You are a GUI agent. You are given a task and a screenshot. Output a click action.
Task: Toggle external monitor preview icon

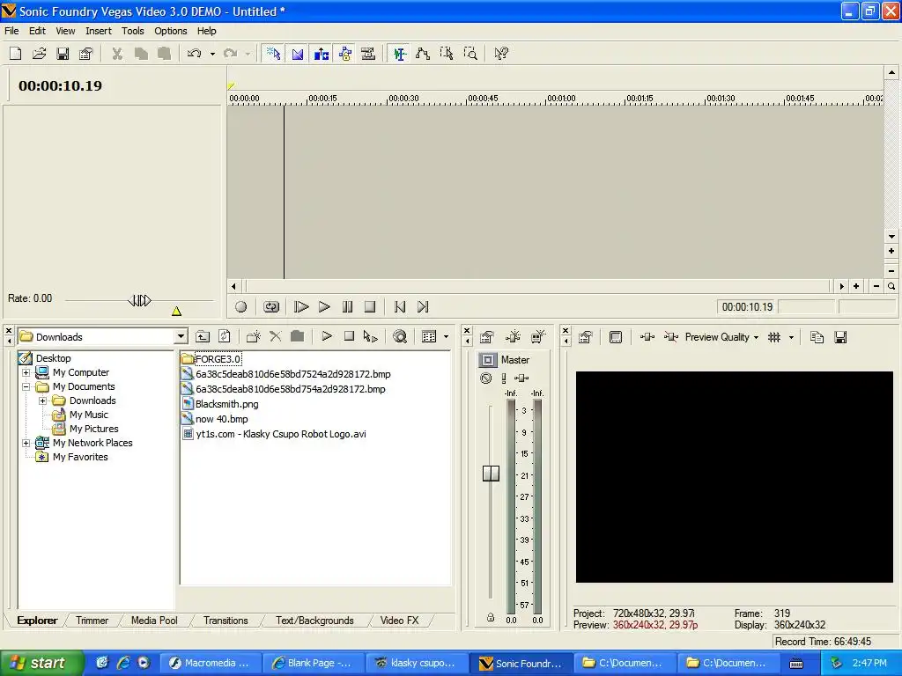[616, 337]
